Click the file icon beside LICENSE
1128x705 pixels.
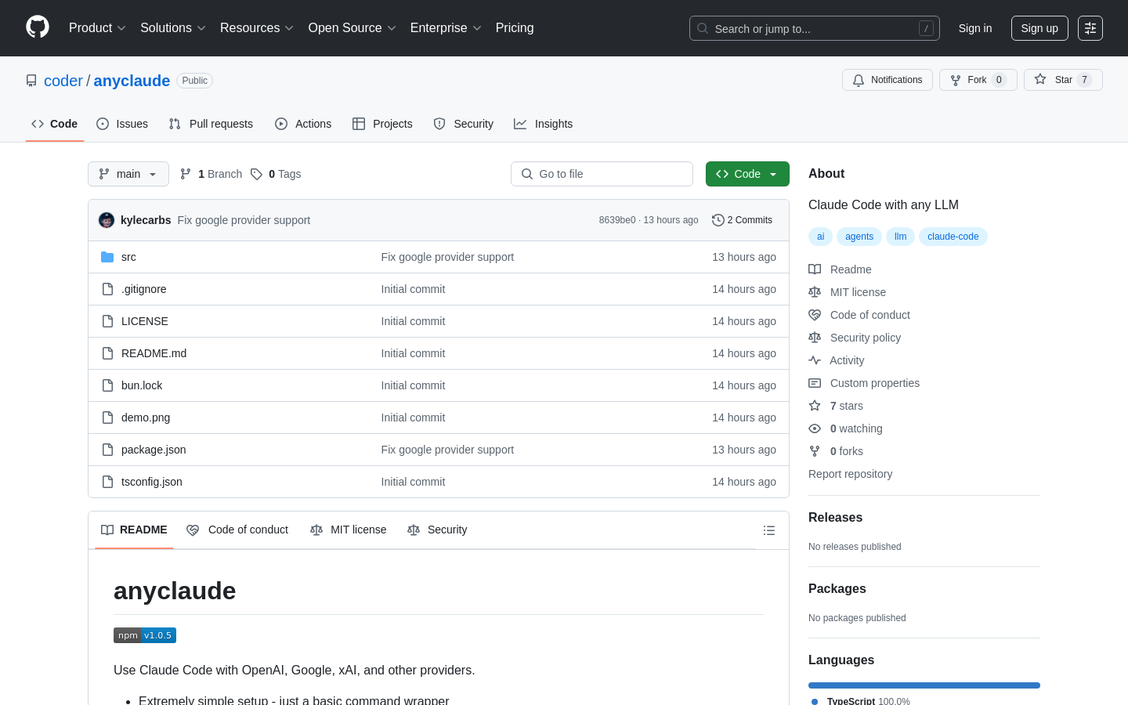pos(107,321)
